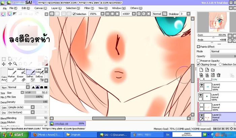Select the Marker tool

(x=12, y=79)
